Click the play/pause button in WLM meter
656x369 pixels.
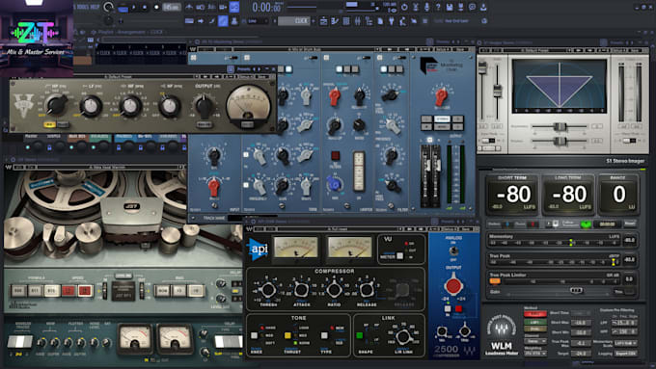(552, 224)
